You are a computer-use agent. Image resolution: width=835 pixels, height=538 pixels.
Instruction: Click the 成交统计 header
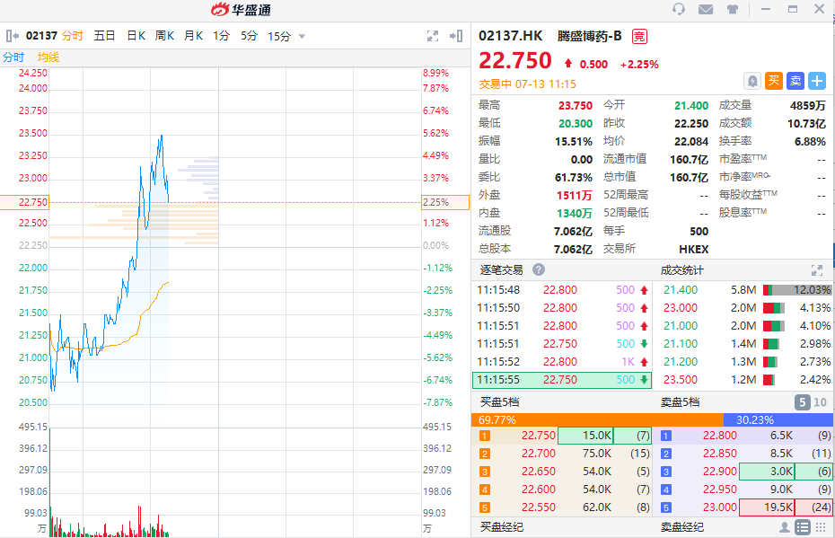click(682, 270)
